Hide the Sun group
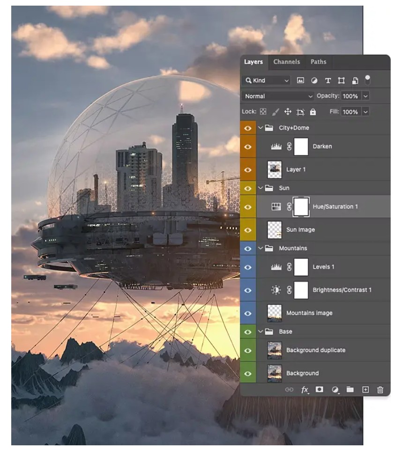 click(248, 188)
